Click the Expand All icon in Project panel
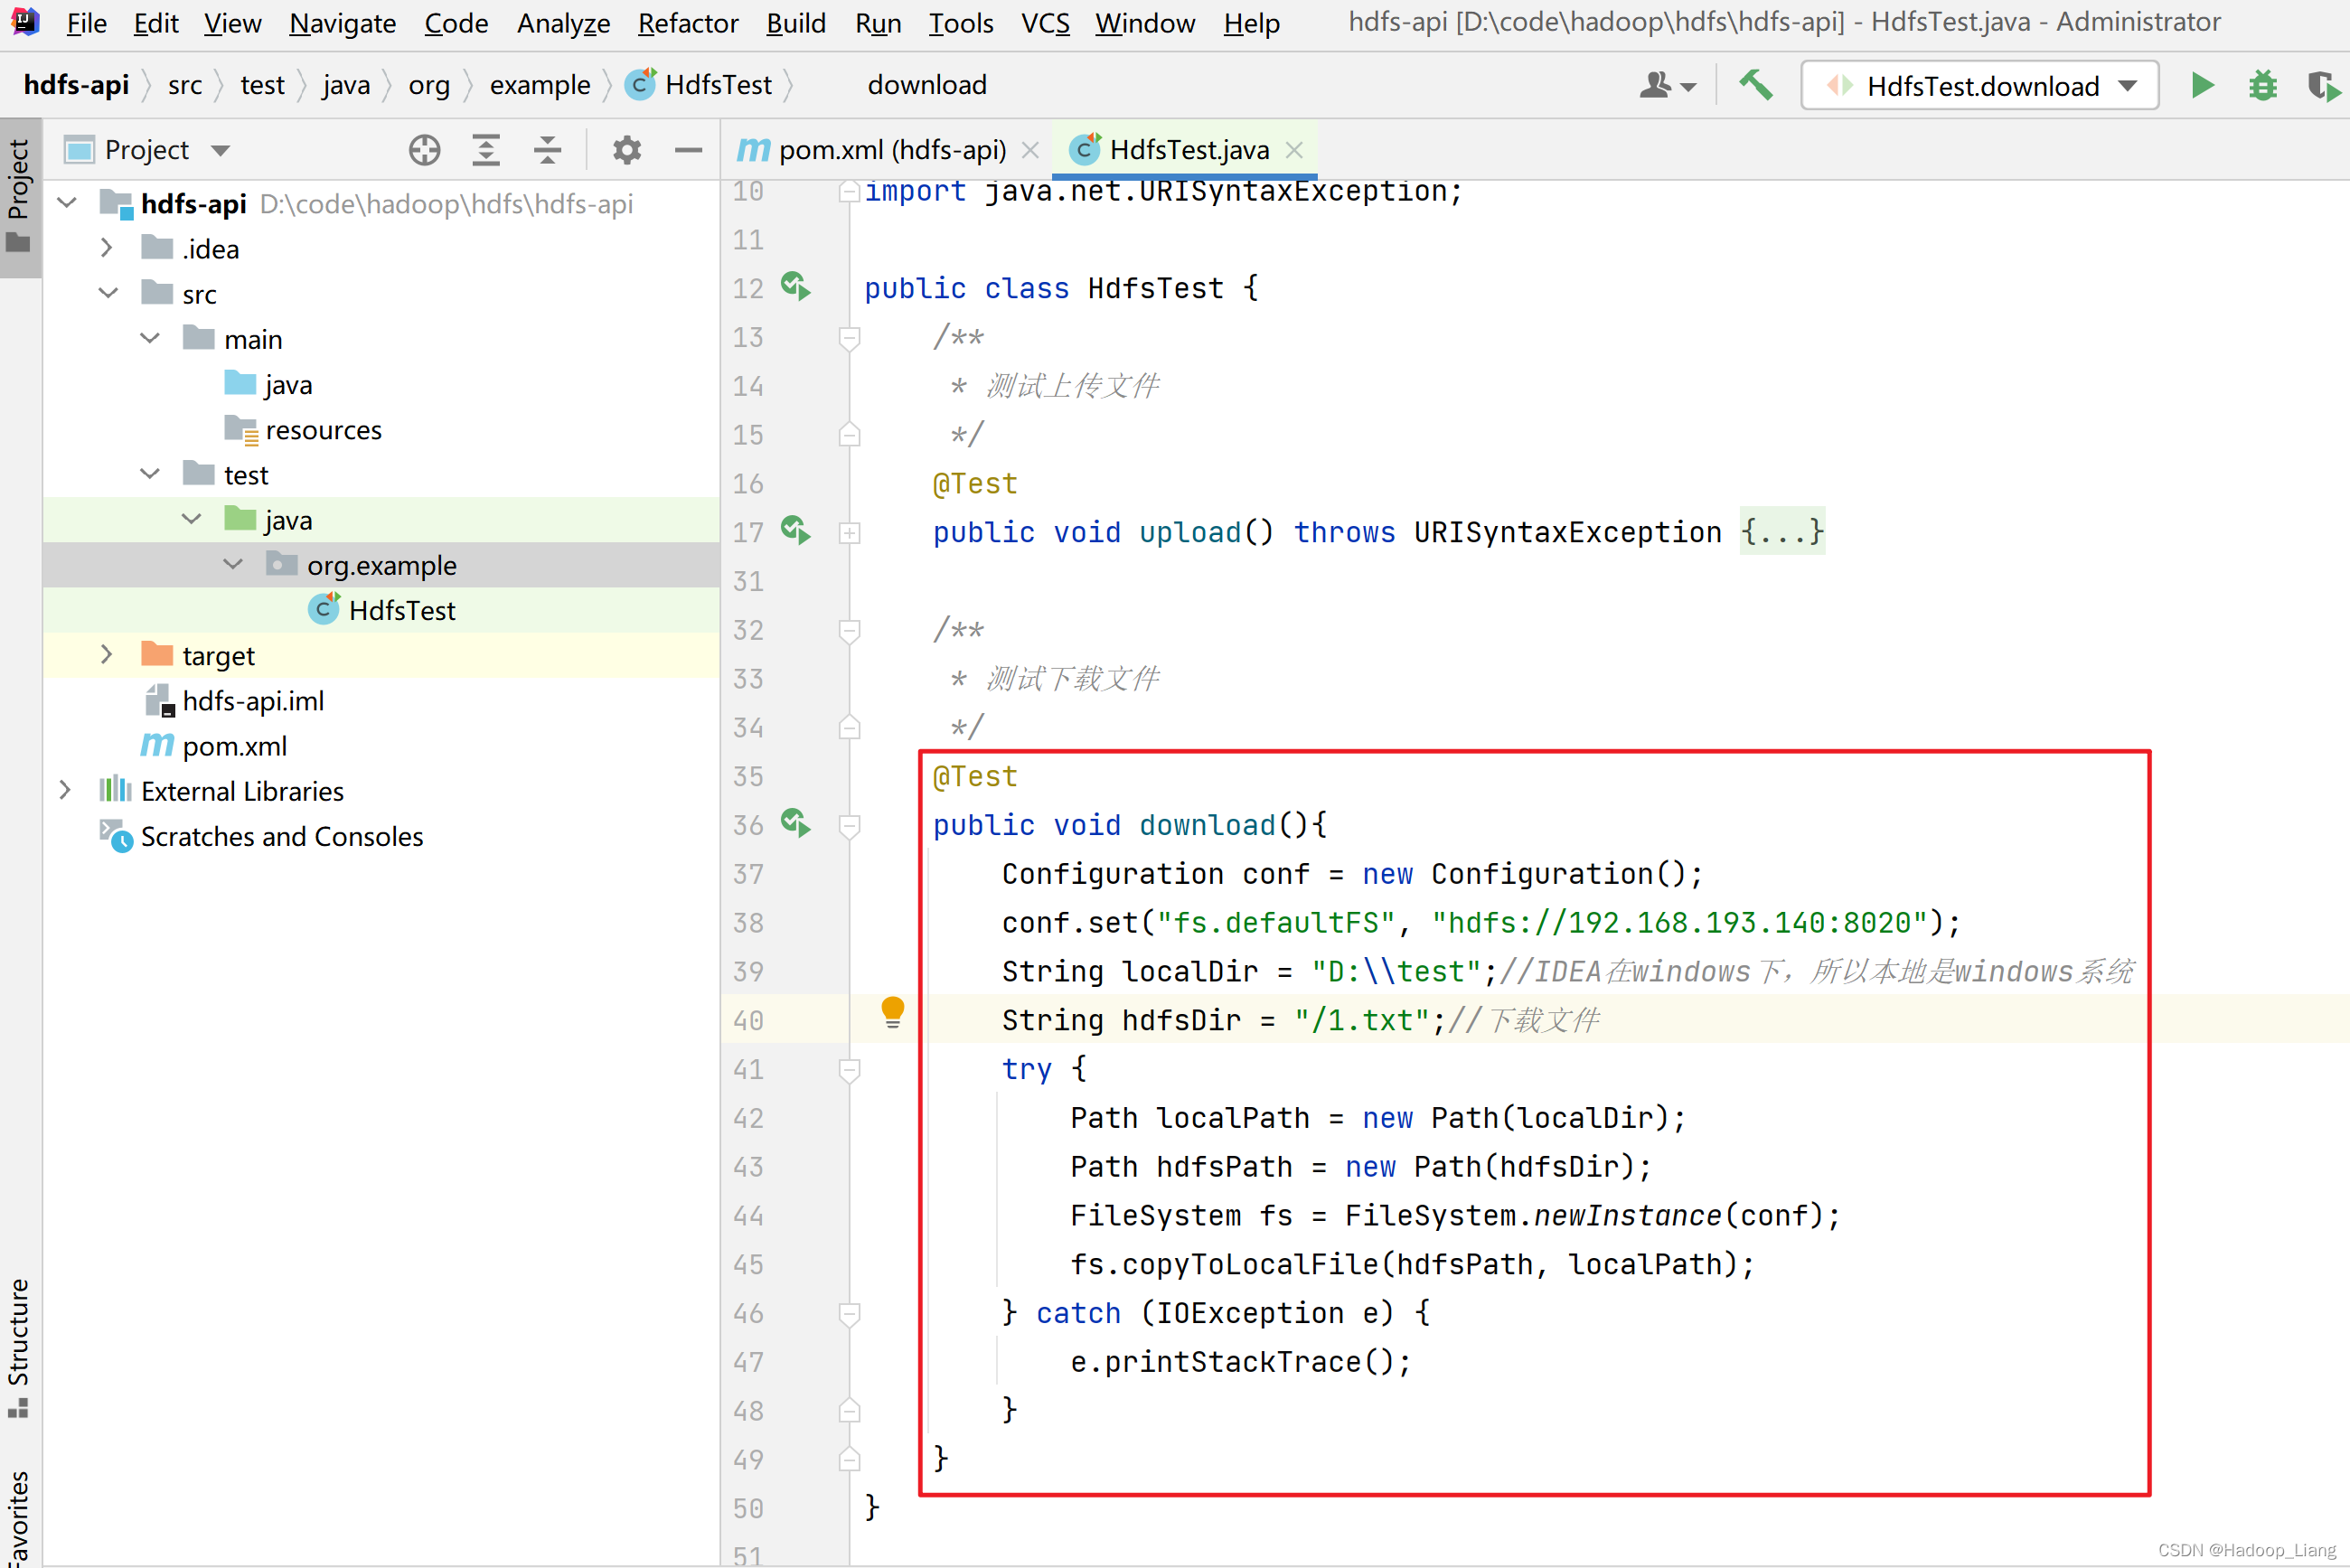Image resolution: width=2350 pixels, height=1568 pixels. (486, 150)
